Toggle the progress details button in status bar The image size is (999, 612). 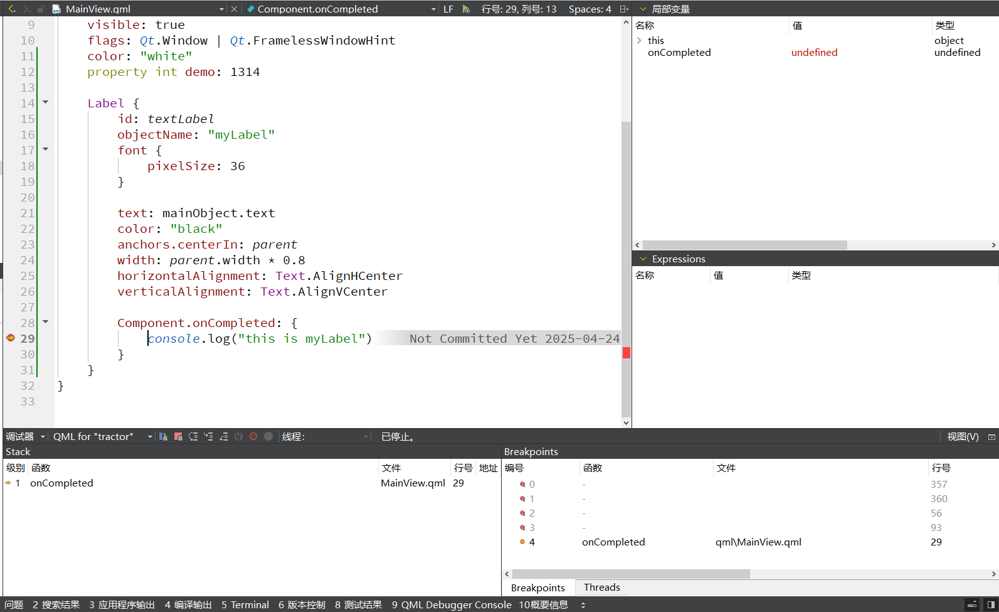point(971,605)
